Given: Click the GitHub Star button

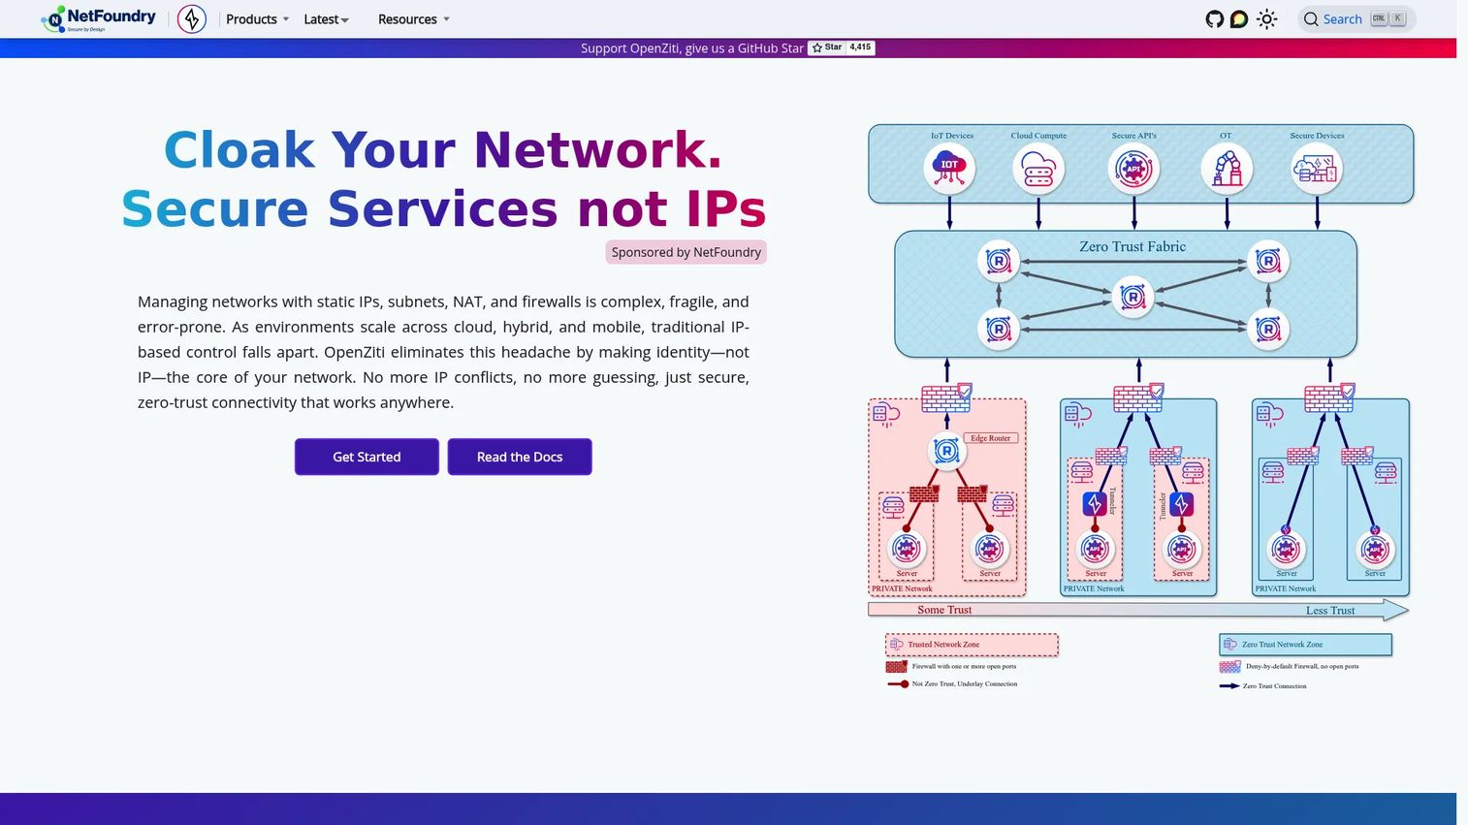Looking at the screenshot, I should 827,48.
